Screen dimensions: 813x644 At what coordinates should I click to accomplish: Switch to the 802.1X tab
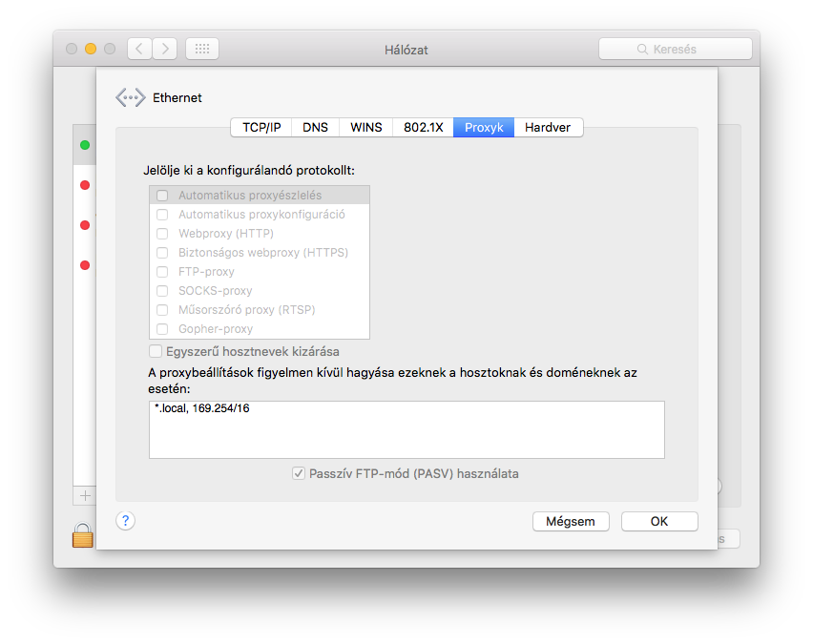[x=423, y=128]
